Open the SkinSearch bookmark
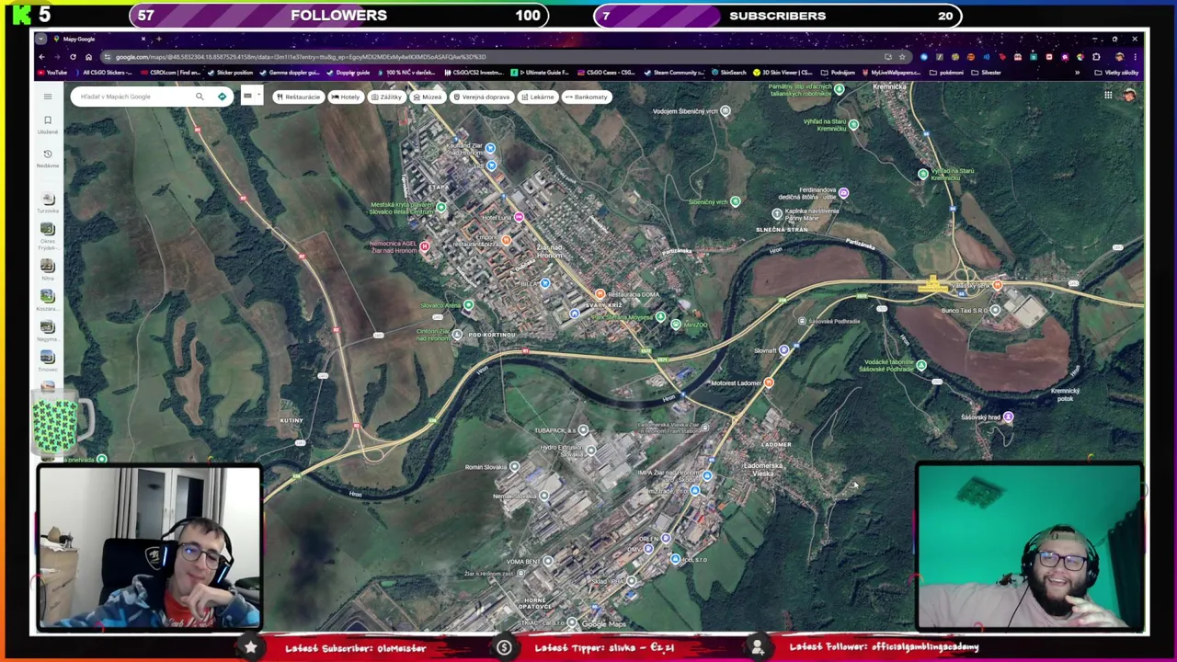Image resolution: width=1177 pixels, height=662 pixels. [728, 73]
